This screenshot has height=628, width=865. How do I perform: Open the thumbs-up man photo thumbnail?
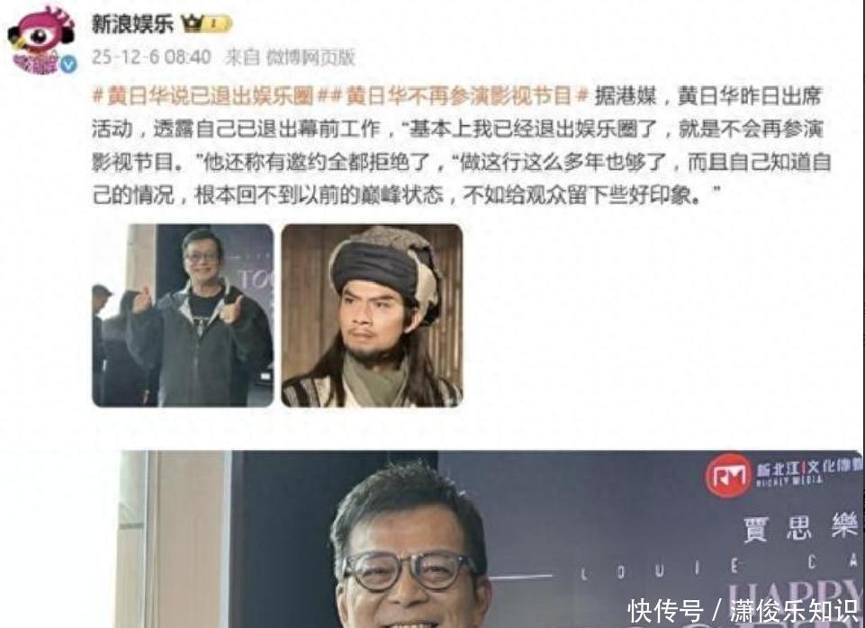coord(183,316)
